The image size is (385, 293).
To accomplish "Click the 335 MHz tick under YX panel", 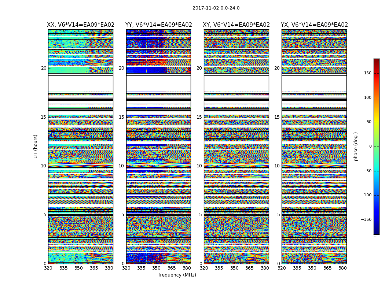I will click(297, 268).
